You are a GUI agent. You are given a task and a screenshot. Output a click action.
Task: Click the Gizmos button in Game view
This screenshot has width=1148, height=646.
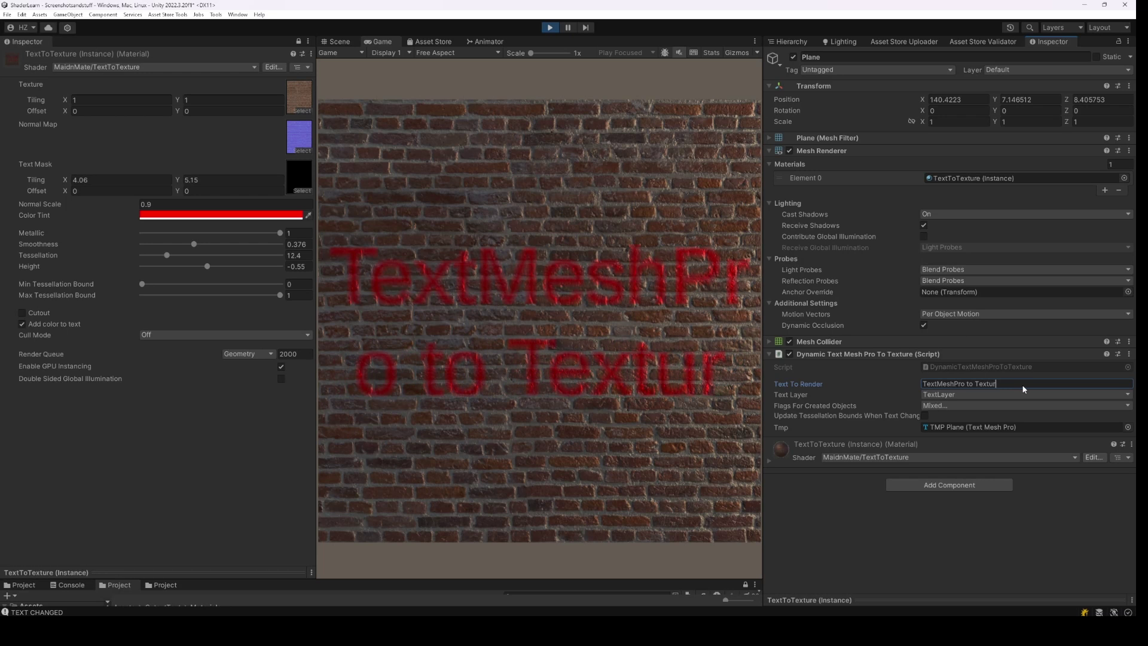click(x=737, y=53)
